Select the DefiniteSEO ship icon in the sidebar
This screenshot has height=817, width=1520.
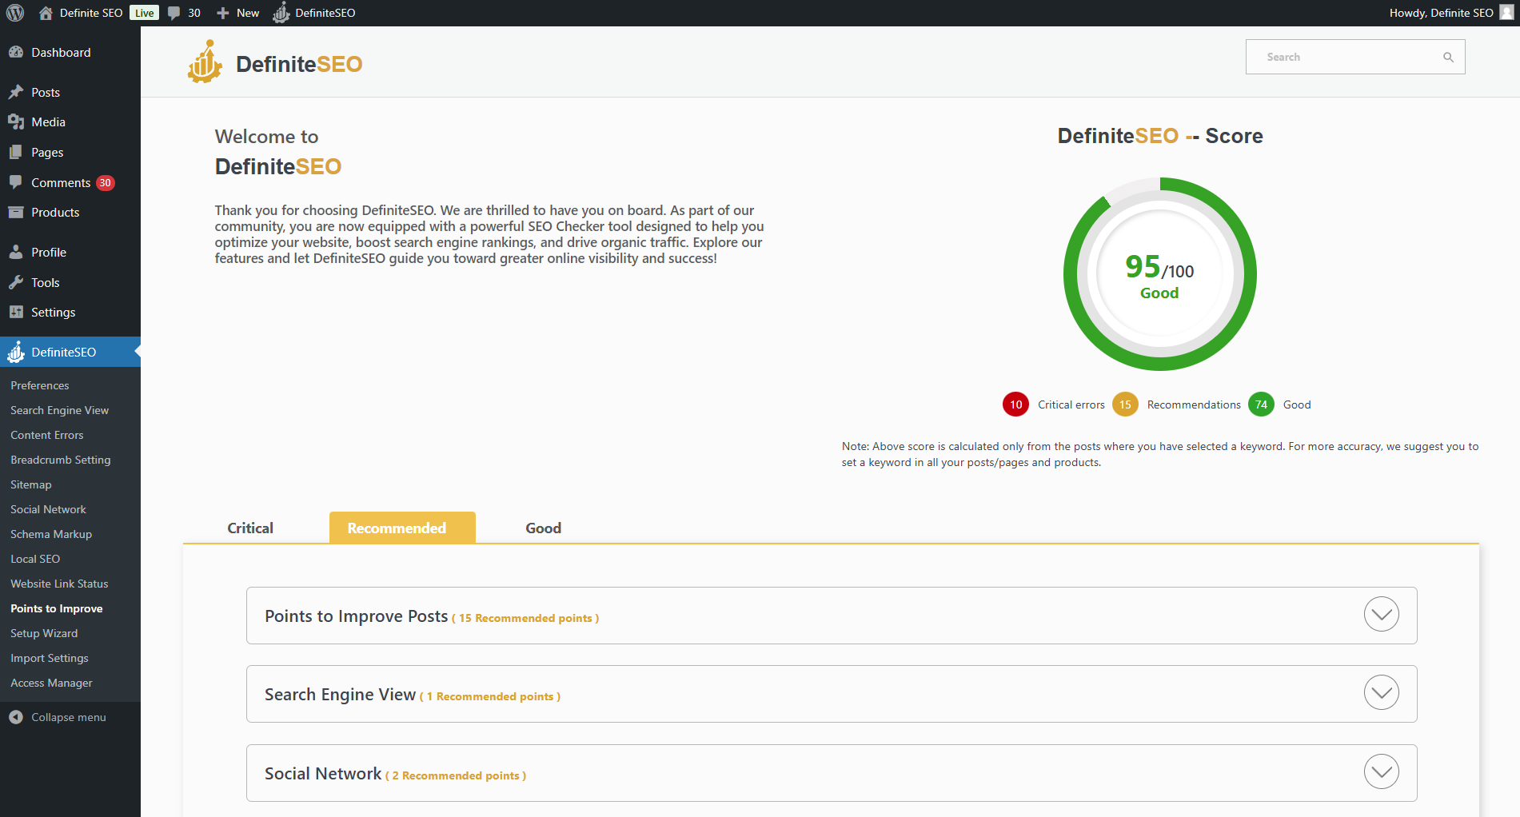17,352
